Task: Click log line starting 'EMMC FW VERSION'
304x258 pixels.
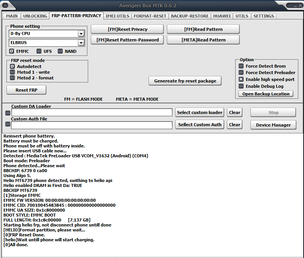Action: point(50,200)
